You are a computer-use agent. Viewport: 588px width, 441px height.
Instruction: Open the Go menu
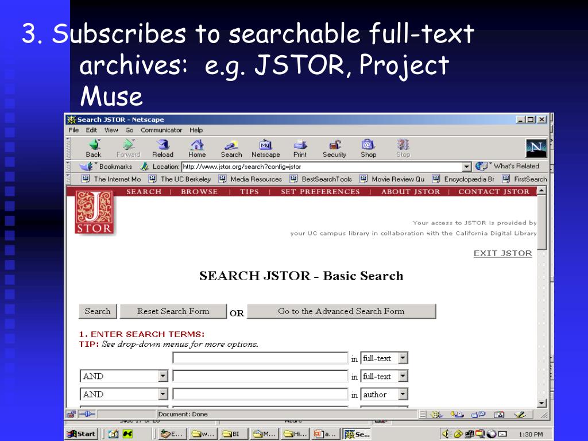pyautogui.click(x=129, y=130)
